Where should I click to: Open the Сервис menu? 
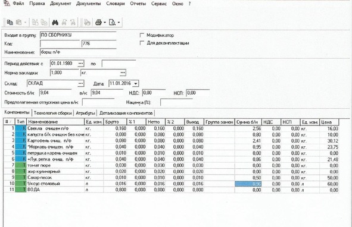159,4
